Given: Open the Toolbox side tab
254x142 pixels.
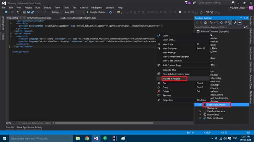Looking at the screenshot, I should point(3,36).
